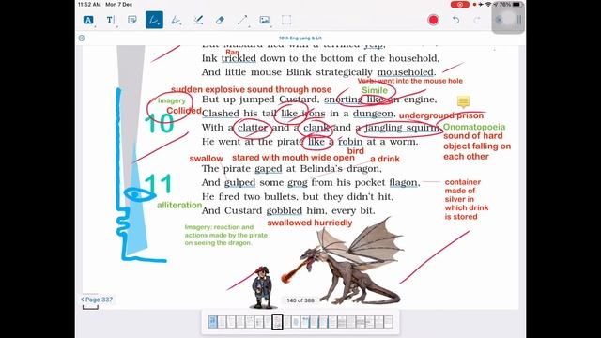
Task: Activate the eraser tool
Action: (x=220, y=20)
